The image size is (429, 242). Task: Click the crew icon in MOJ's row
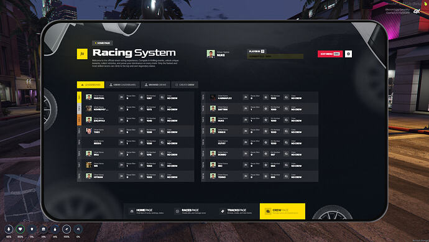[x=162, y=154]
